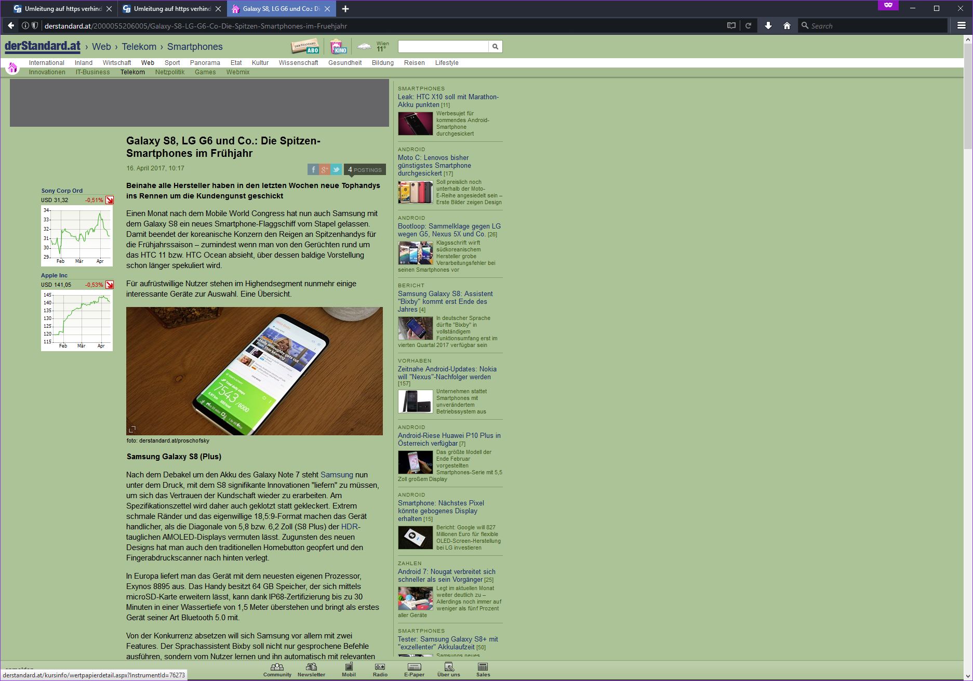The width and height of the screenshot is (973, 681).
Task: Click the address bar URL
Action: pyautogui.click(x=196, y=26)
